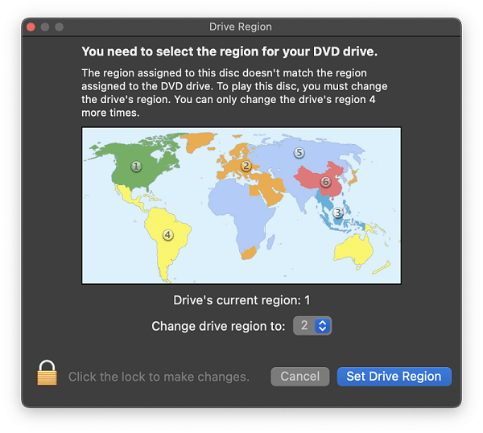This screenshot has height=433, width=483.
Task: Confirm with Set Drive Region button
Action: click(394, 376)
